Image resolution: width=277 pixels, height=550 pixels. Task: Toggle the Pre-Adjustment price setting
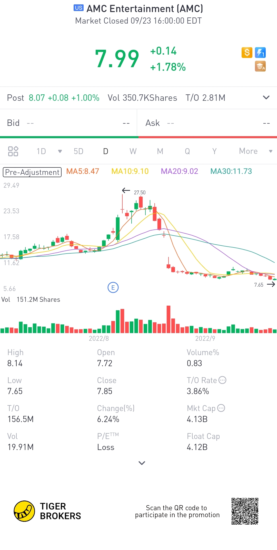(x=32, y=172)
